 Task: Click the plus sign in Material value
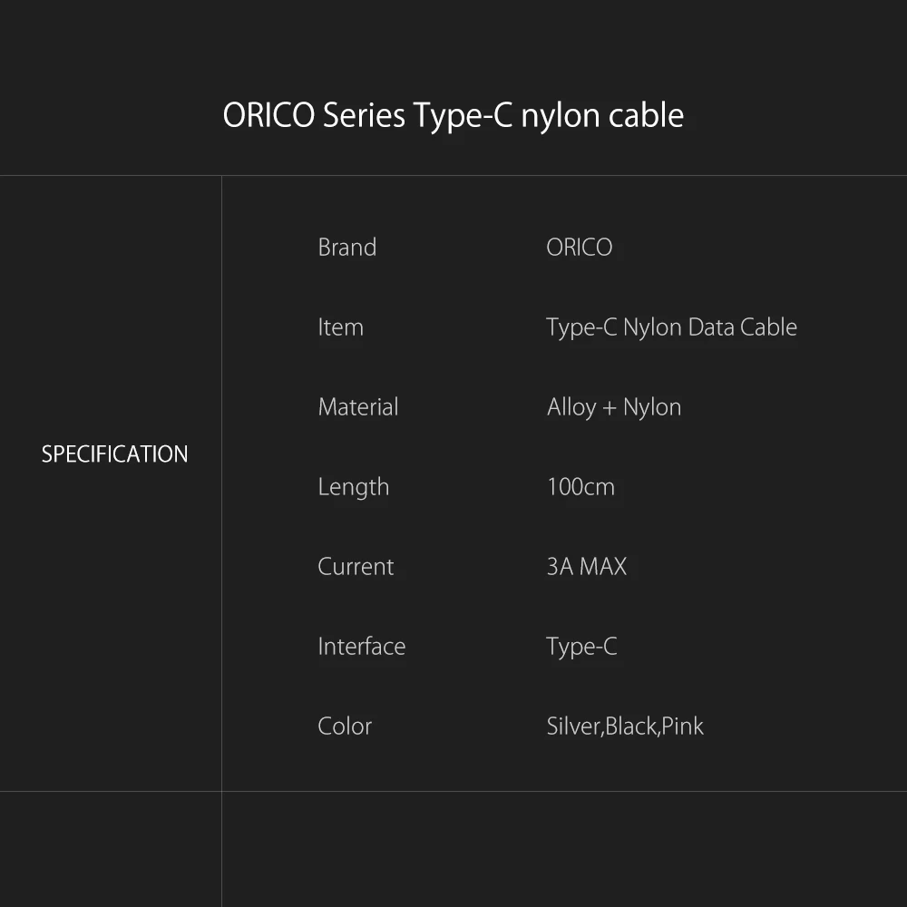tap(609, 408)
